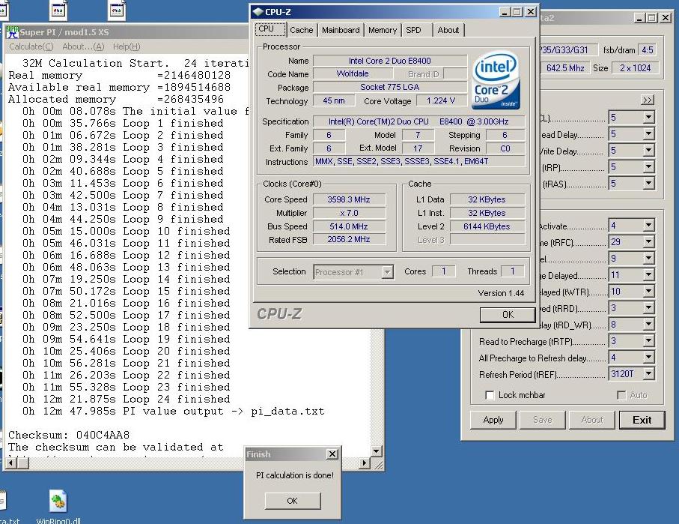The width and height of the screenshot is (679, 524).
Task: Click the Checksum 040C4AA8 line
Action: (x=69, y=435)
